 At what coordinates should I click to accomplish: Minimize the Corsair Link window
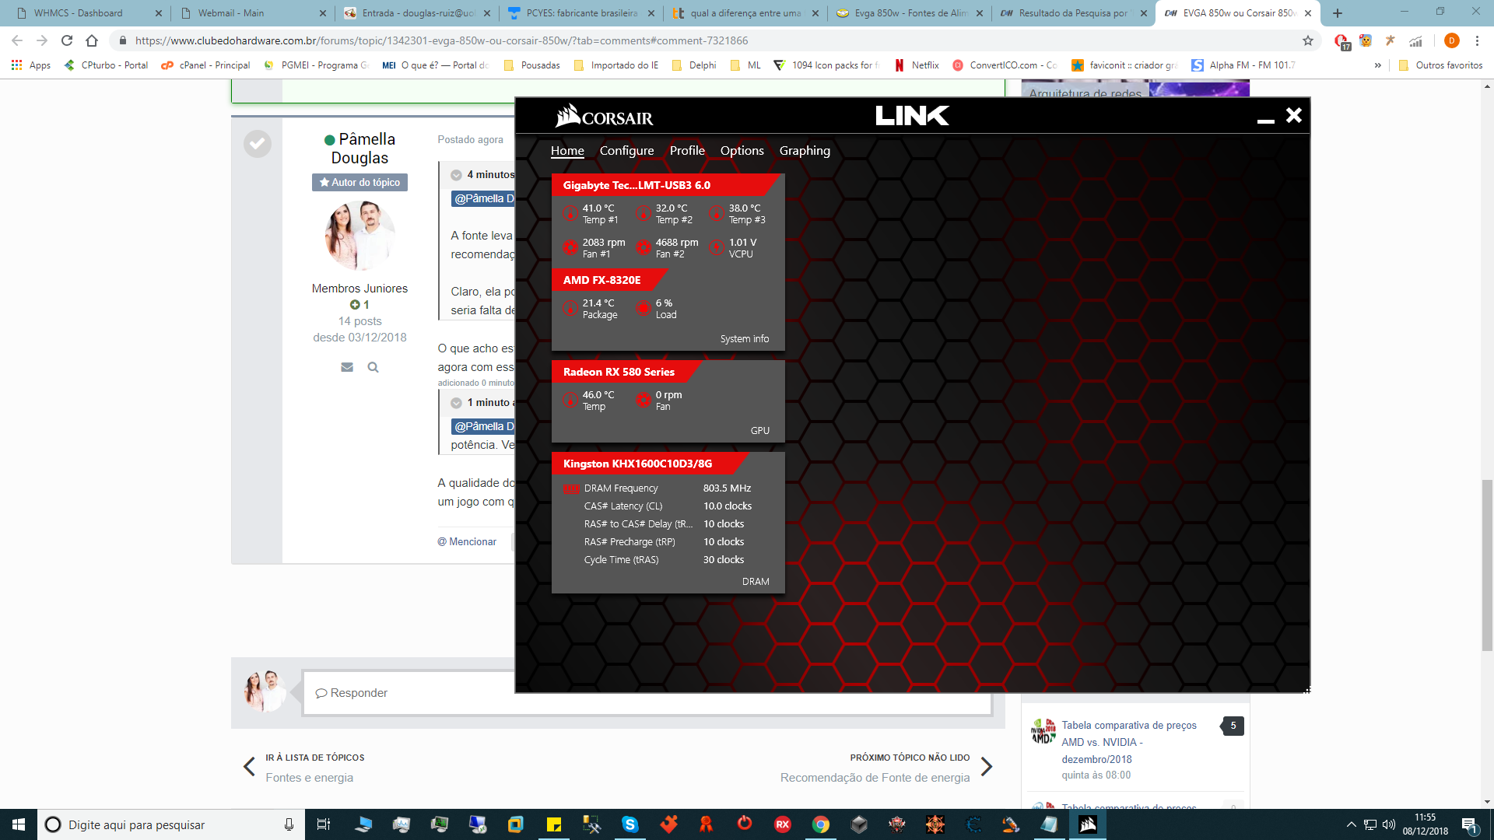[x=1266, y=120]
